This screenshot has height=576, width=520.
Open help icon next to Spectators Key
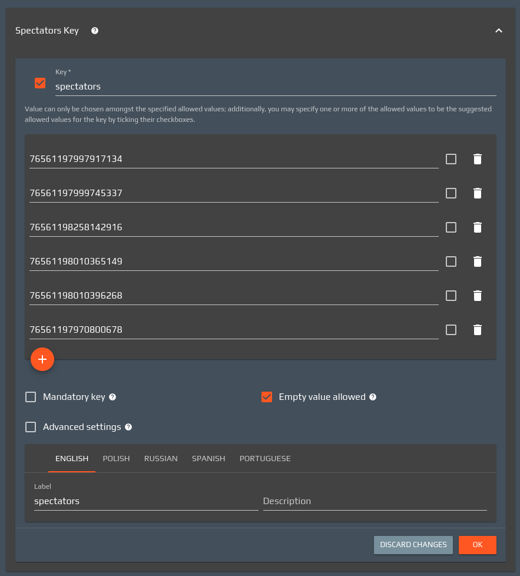(x=95, y=31)
